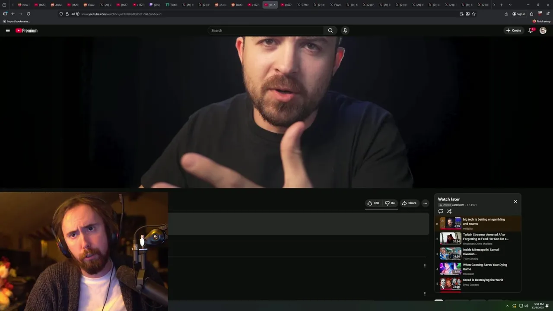The width and height of the screenshot is (553, 311).
Task: Open more actions ellipsis beside Share
Action: pyautogui.click(x=425, y=203)
